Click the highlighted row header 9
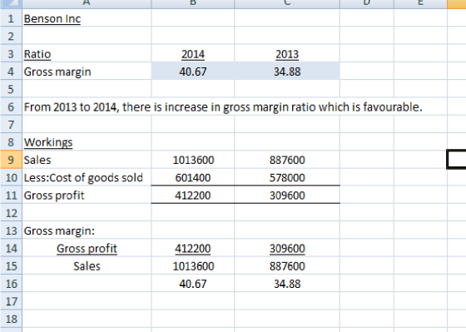Screen dimensions: 466x332 (11, 160)
